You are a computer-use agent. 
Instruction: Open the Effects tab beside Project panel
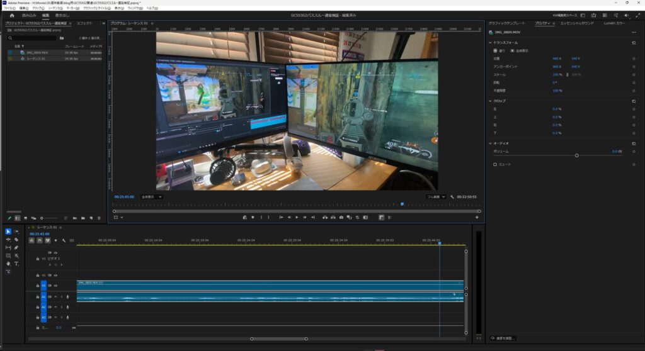[84, 23]
